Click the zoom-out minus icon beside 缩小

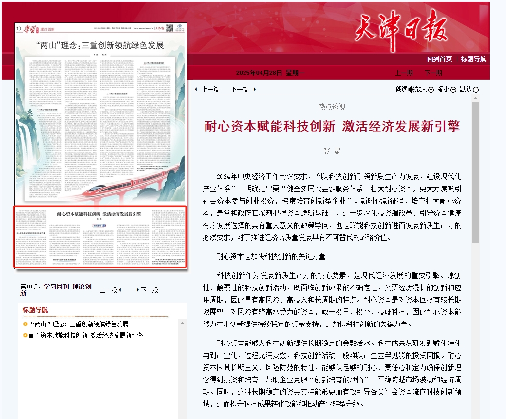(x=453, y=89)
